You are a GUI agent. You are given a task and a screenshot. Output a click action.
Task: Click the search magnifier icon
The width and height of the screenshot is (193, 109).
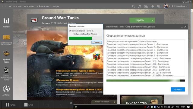pos(133,6)
